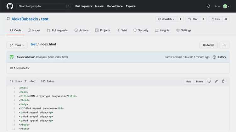The image size is (236, 132).
Task: Click the 1 contributor text
Action: pyautogui.click(x=20, y=68)
